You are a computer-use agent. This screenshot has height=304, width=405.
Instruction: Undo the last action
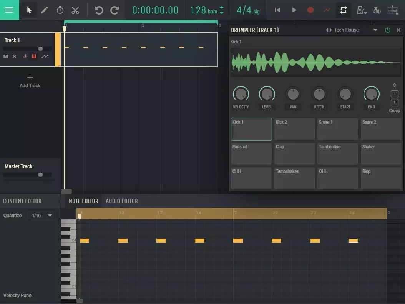[x=99, y=10]
